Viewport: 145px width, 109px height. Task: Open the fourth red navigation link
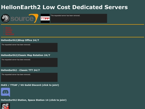pos(10,34)
